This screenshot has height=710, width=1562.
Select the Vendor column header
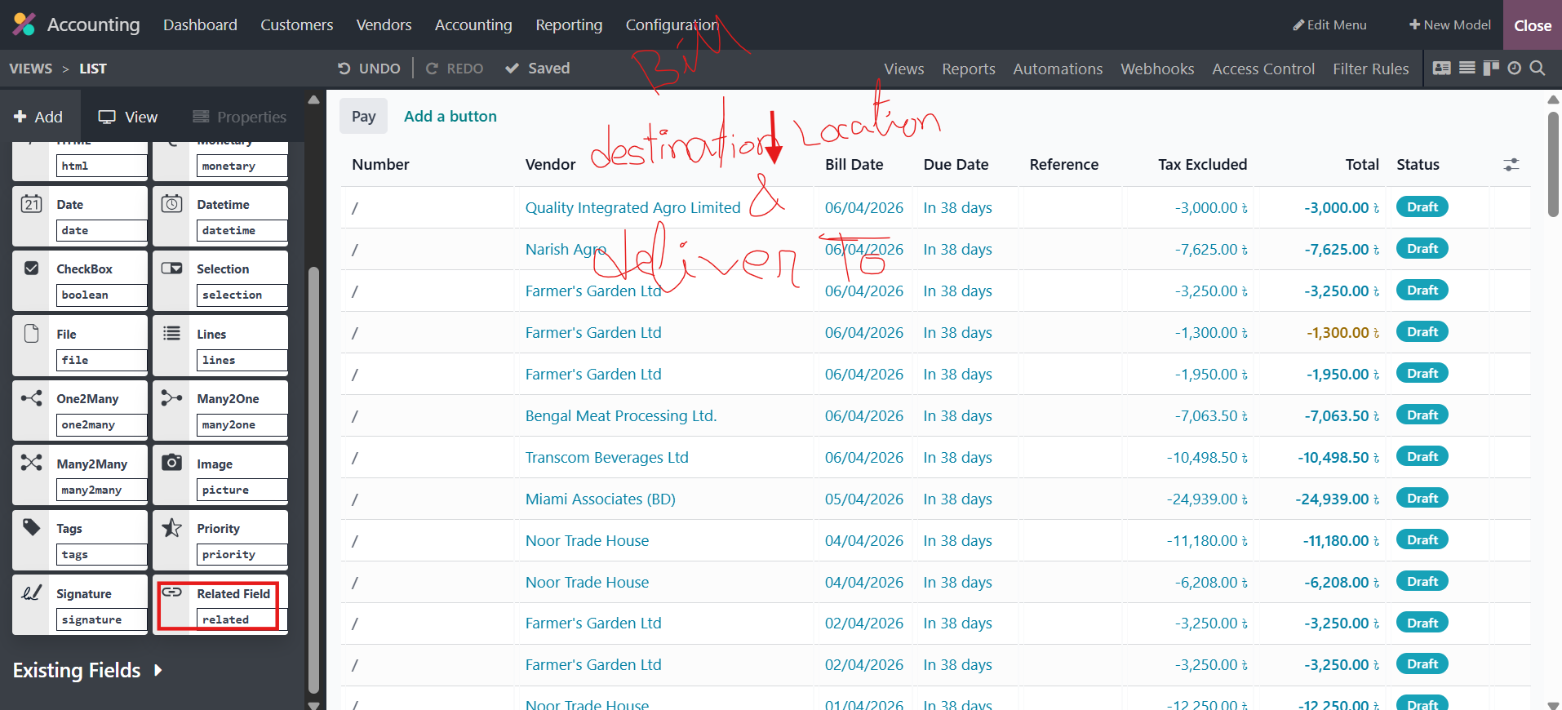click(550, 165)
